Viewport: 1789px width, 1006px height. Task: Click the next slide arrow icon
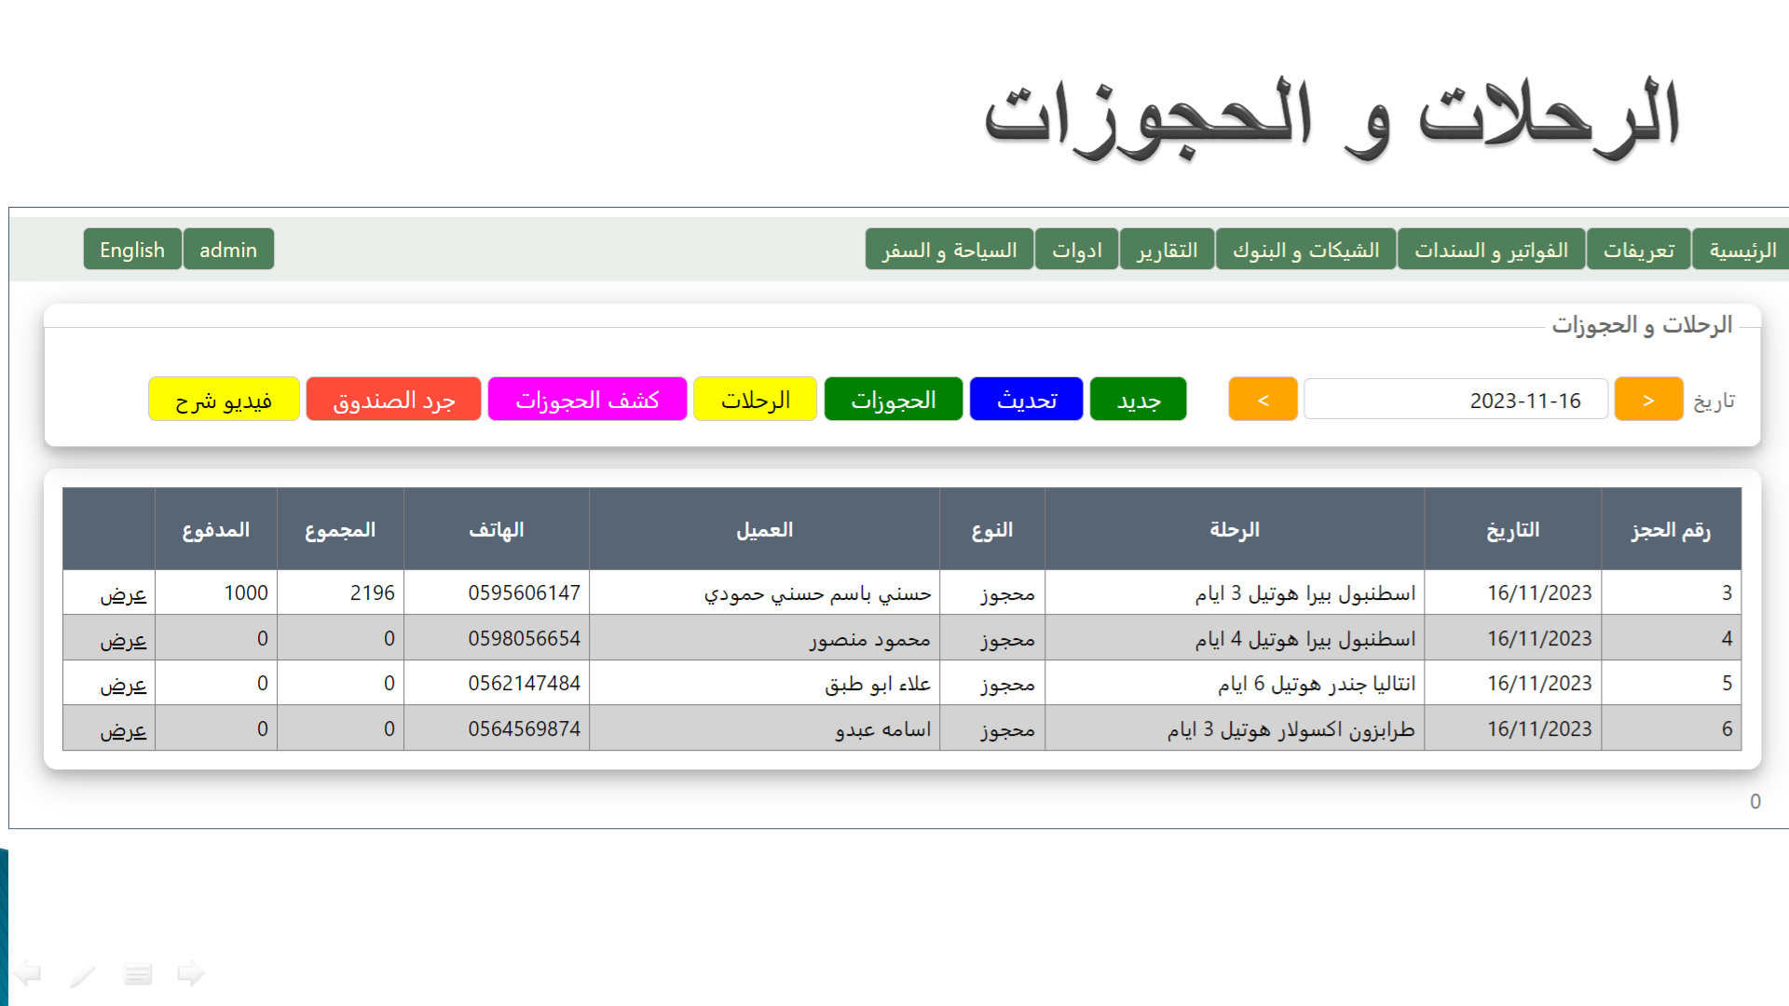(x=191, y=973)
